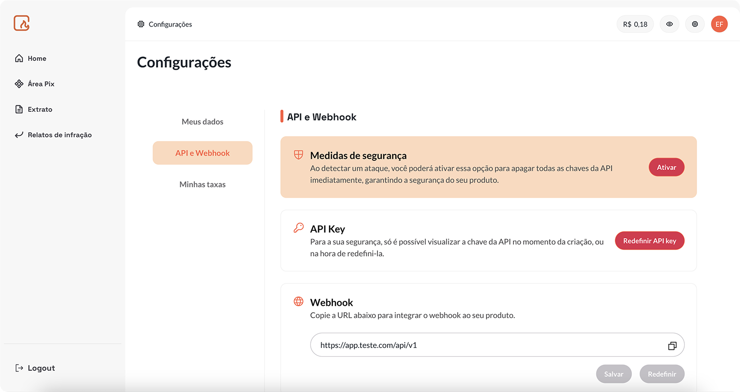The image size is (740, 392).
Task: Open settings gear in top bar
Action: pyautogui.click(x=695, y=24)
